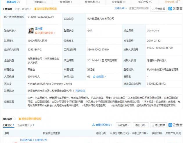
Task: Open 附近企业 link after registered address
Action: coord(80,91)
